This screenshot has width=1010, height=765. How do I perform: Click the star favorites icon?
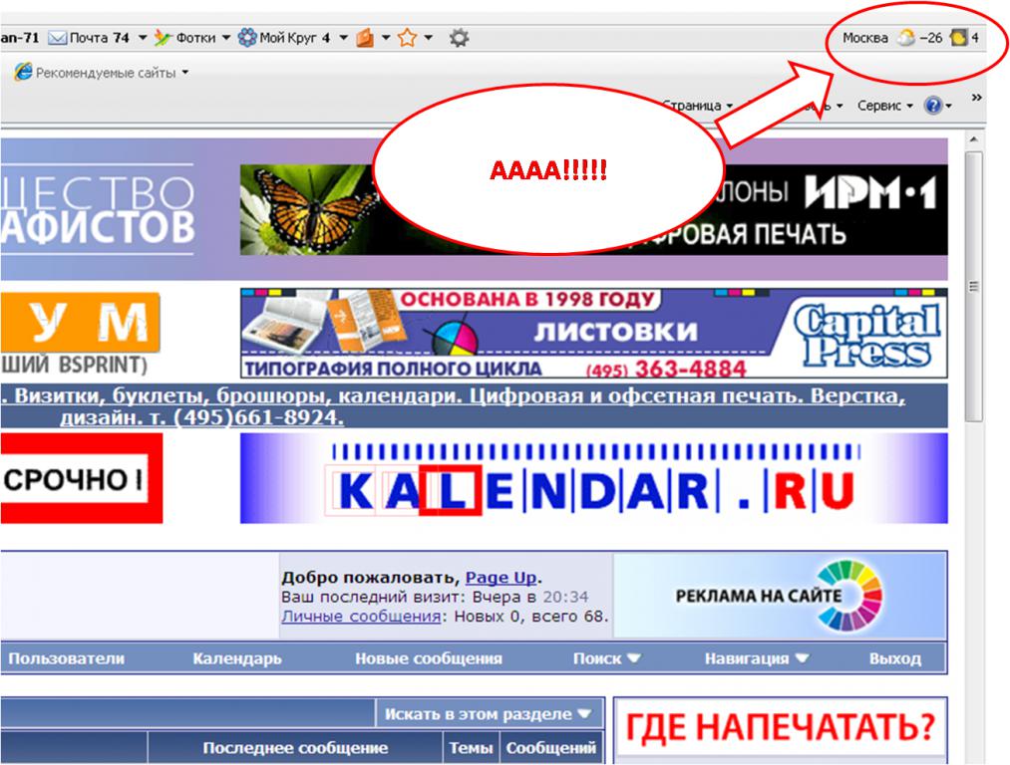click(x=407, y=38)
